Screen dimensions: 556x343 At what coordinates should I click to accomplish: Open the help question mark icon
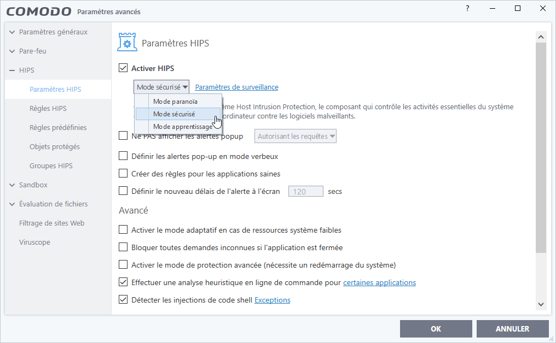(467, 9)
